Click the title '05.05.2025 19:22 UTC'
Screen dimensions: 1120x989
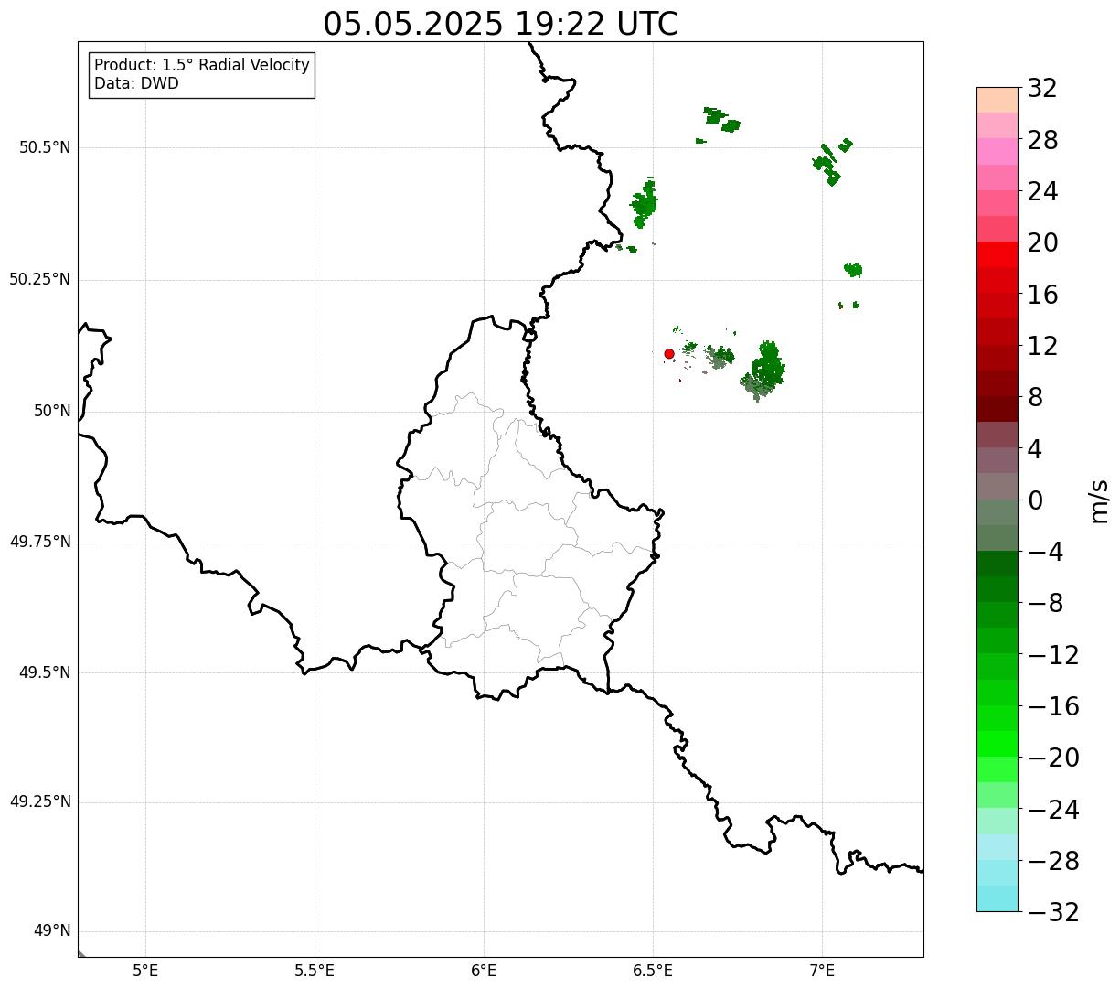[x=501, y=24]
